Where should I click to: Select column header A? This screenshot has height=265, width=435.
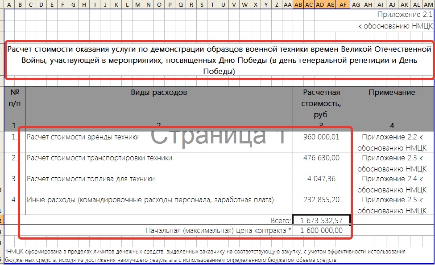9,4
